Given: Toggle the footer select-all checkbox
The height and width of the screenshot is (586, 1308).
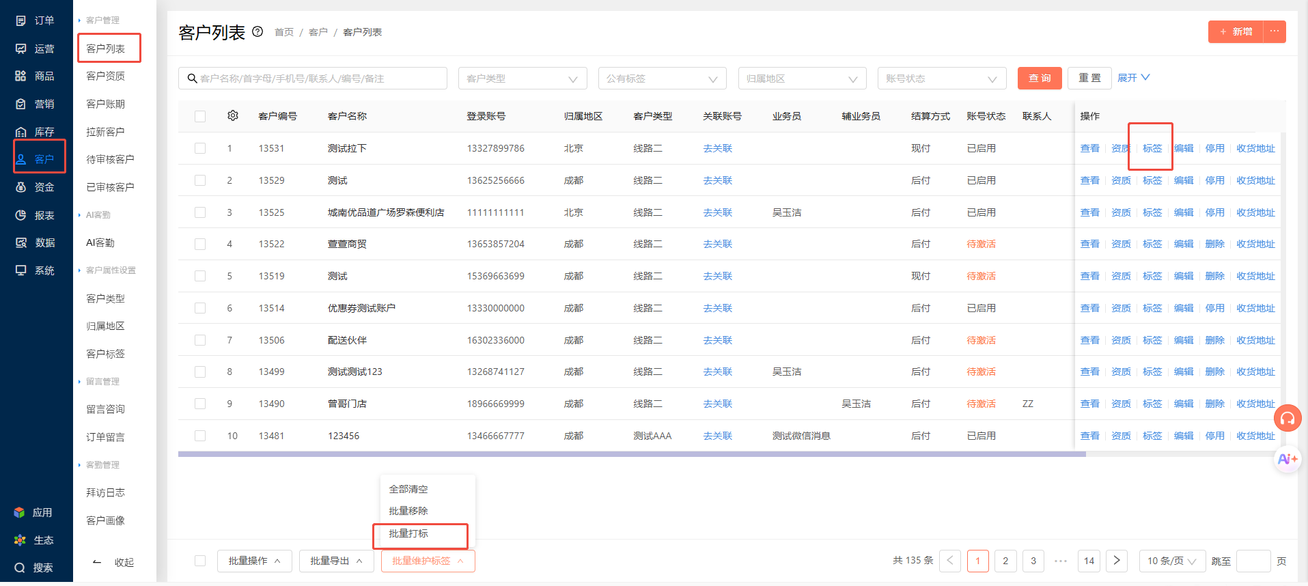Looking at the screenshot, I should point(200,561).
